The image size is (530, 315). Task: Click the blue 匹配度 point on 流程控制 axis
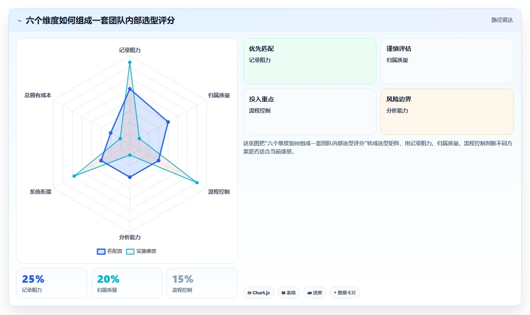159,161
